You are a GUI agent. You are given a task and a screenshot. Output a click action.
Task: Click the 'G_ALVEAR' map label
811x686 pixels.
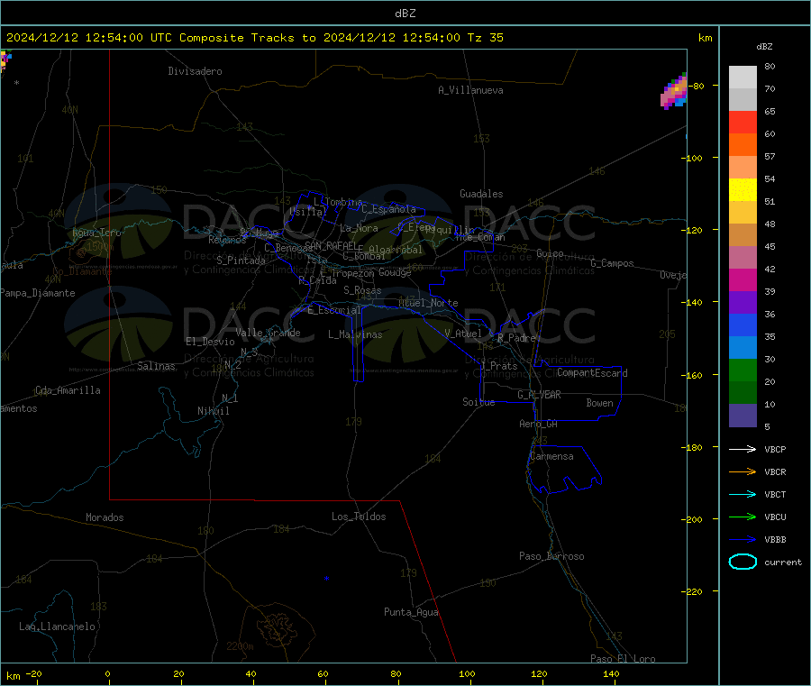pyautogui.click(x=540, y=395)
